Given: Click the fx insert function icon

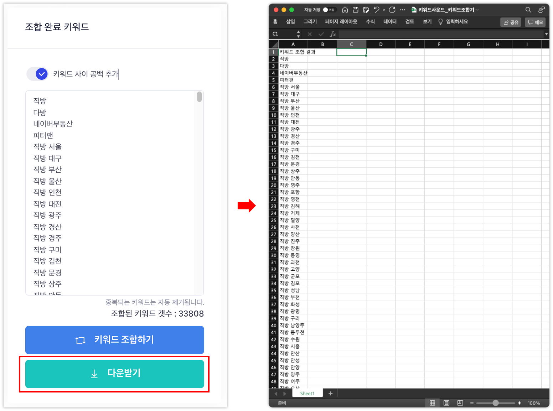Looking at the screenshot, I should click(333, 34).
